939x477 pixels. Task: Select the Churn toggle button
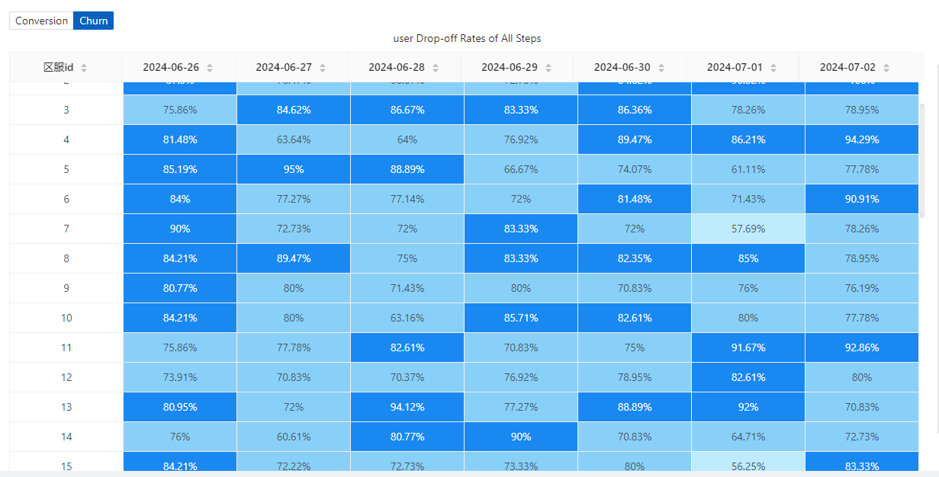pos(94,21)
